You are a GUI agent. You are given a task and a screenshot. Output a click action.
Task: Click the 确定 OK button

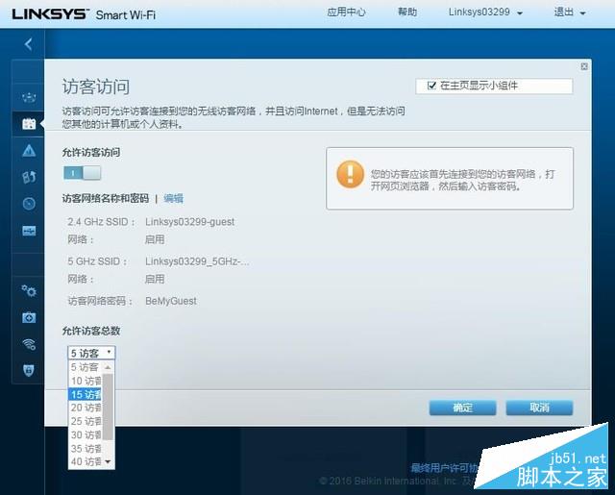[462, 408]
